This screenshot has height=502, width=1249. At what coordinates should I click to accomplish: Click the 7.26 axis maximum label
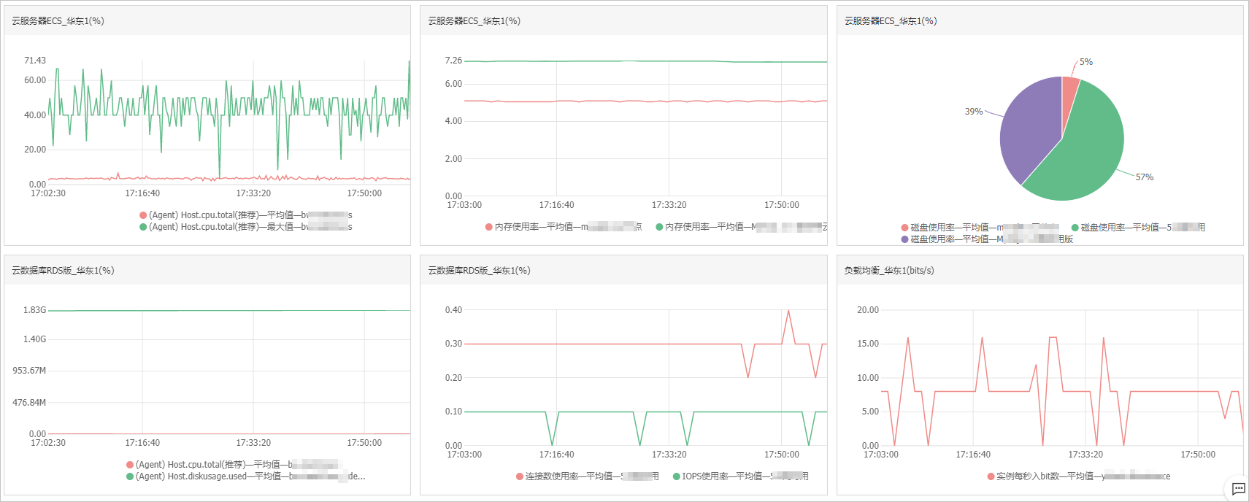tap(453, 61)
